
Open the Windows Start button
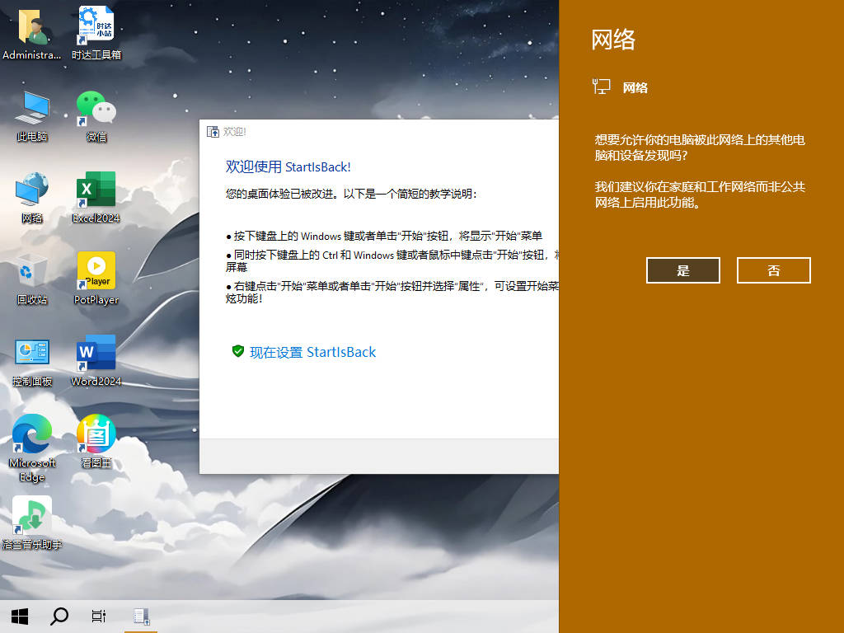[20, 616]
